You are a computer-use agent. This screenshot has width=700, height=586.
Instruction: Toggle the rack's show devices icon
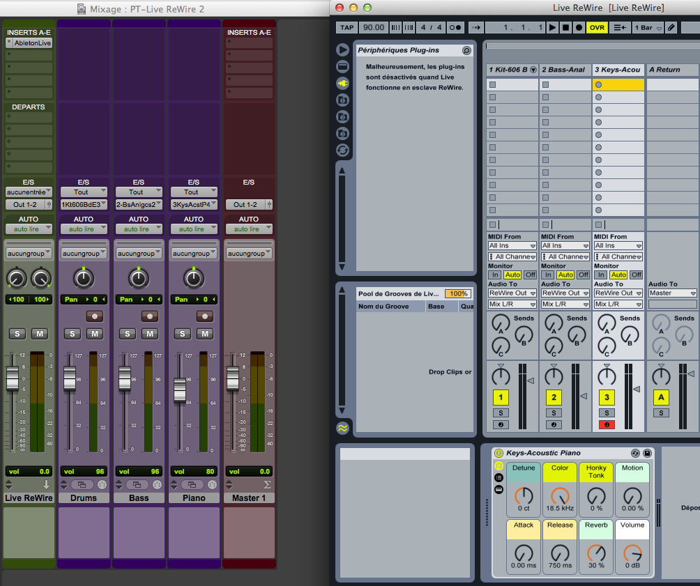499,490
